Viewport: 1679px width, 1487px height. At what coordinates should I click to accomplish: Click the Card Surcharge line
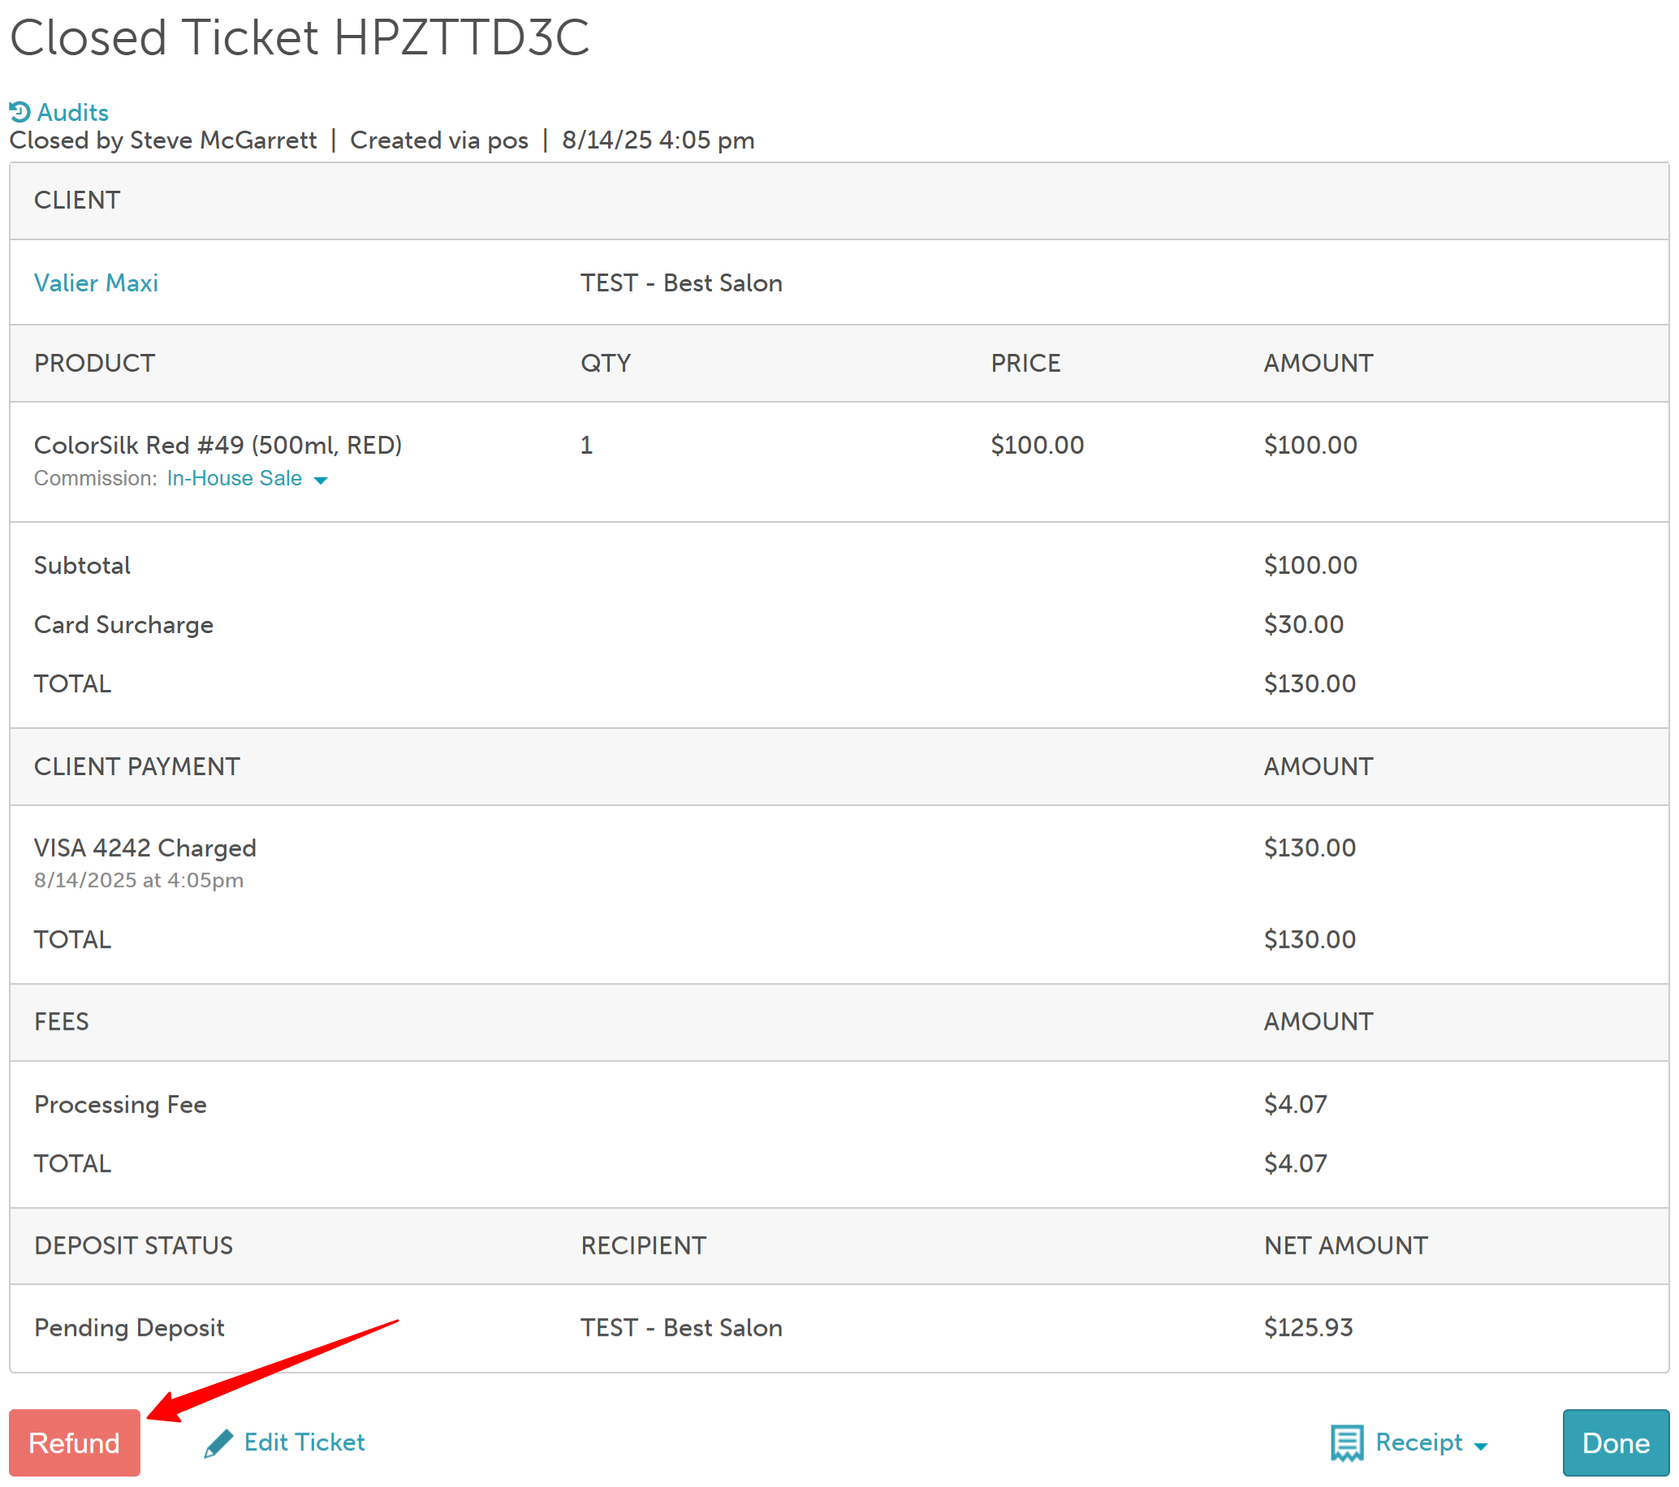pyautogui.click(x=123, y=624)
